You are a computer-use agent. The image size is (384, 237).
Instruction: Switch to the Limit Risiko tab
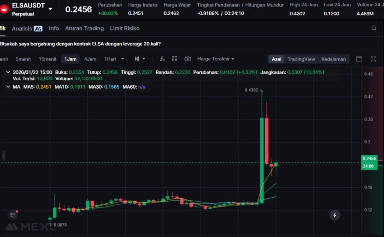[124, 29]
